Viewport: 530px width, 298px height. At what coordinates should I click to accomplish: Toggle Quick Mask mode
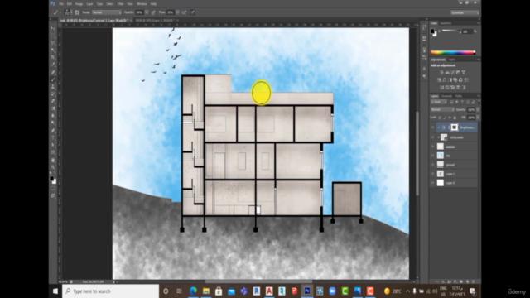[x=53, y=189]
